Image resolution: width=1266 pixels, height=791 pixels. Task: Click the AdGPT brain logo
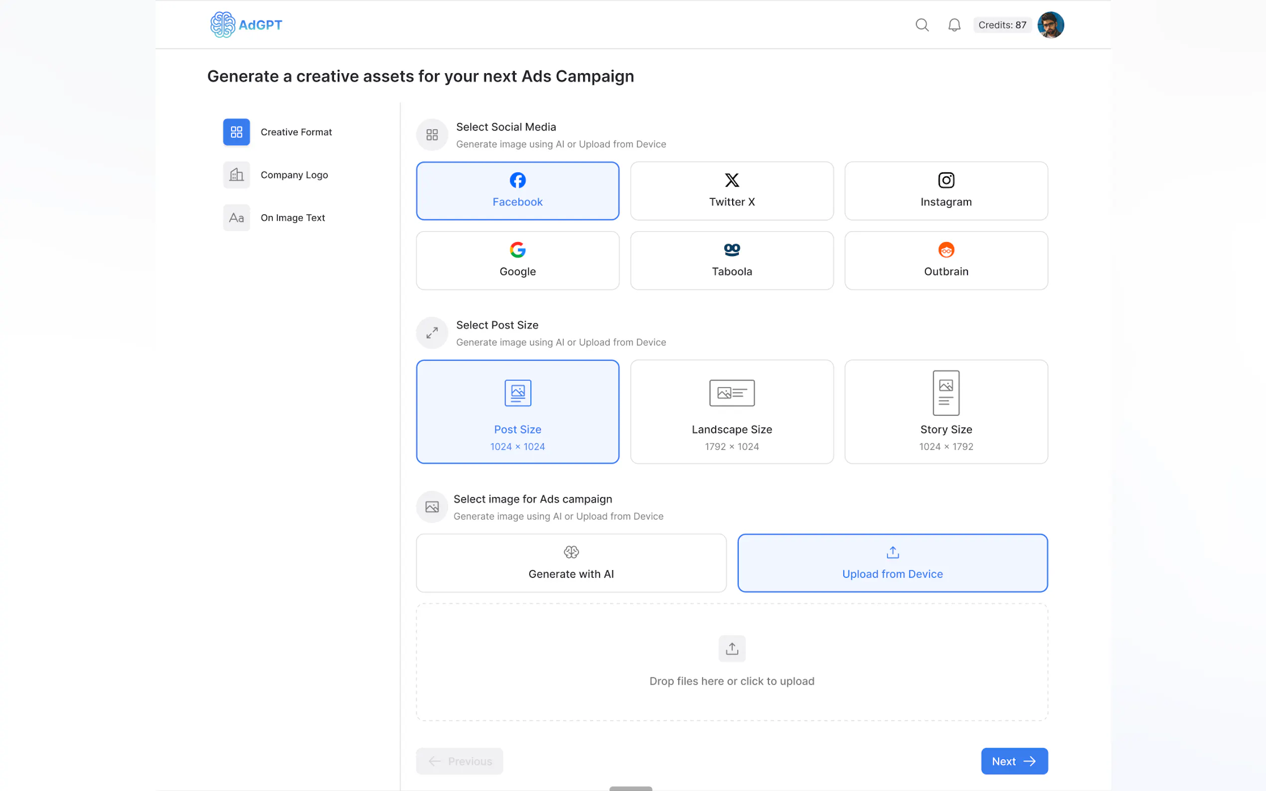pyautogui.click(x=223, y=24)
